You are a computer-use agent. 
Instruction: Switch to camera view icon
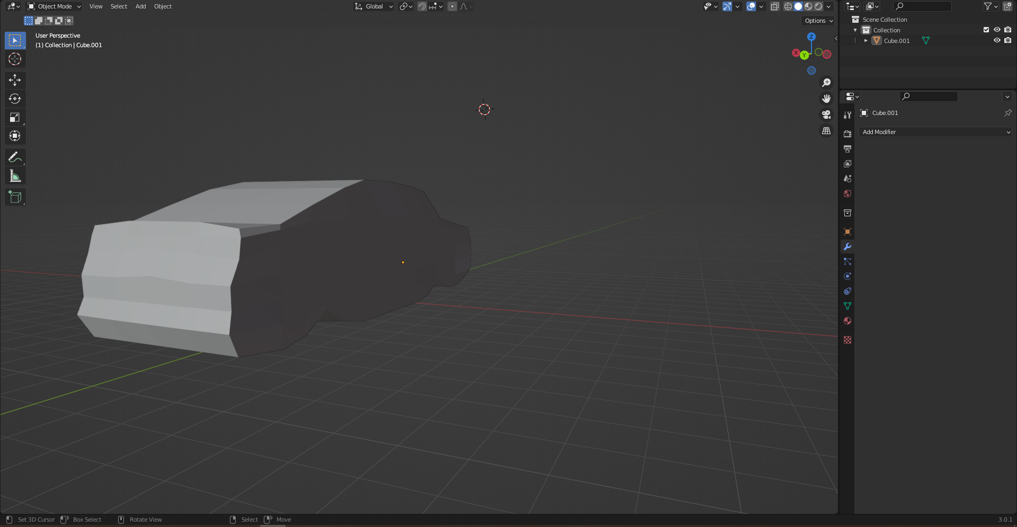pos(826,115)
